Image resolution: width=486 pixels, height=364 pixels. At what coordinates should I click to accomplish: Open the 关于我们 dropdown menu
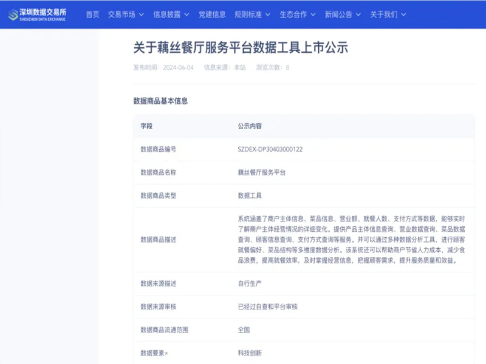[x=388, y=14]
